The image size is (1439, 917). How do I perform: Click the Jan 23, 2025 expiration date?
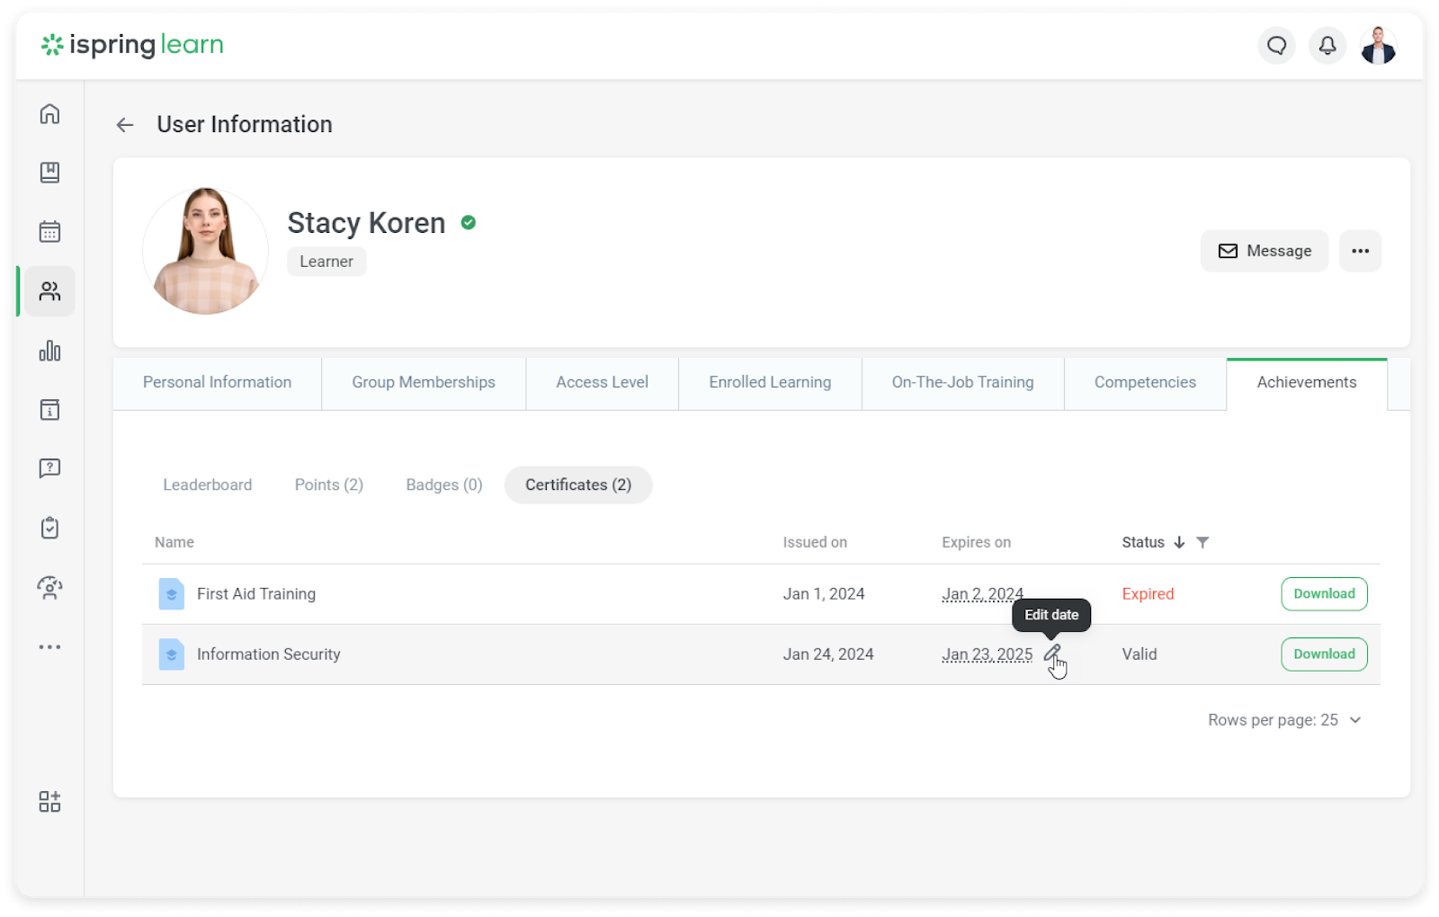[x=987, y=654]
